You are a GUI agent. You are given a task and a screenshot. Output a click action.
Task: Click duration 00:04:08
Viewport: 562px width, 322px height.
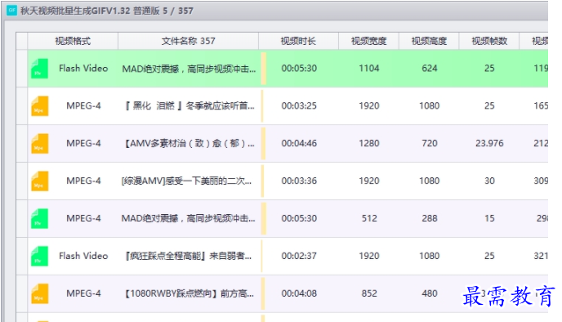pos(299,293)
